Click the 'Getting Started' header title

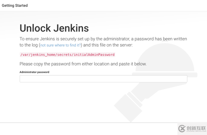[x=15, y=6]
